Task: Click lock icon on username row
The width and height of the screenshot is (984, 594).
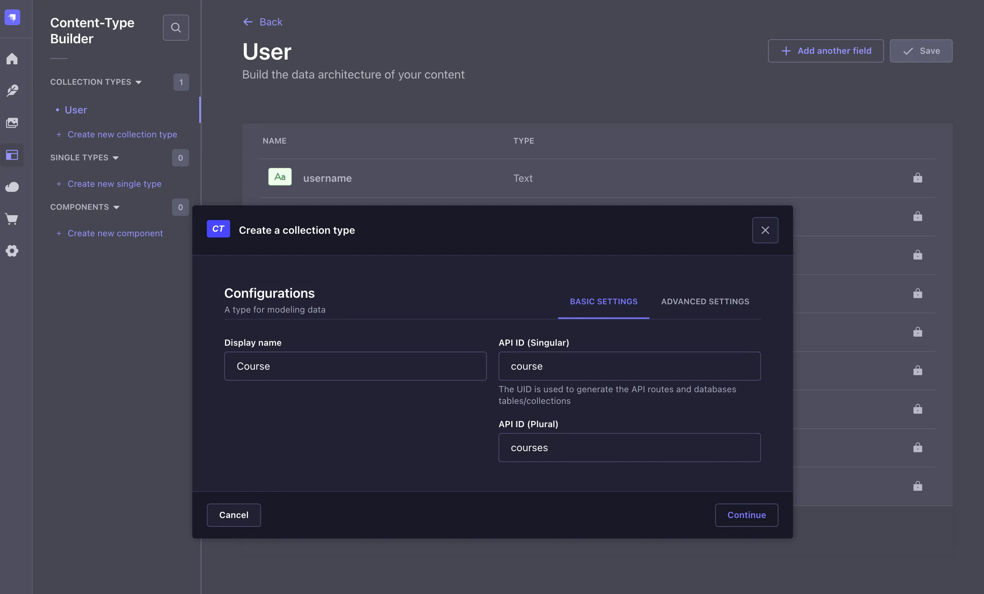Action: pos(917,178)
